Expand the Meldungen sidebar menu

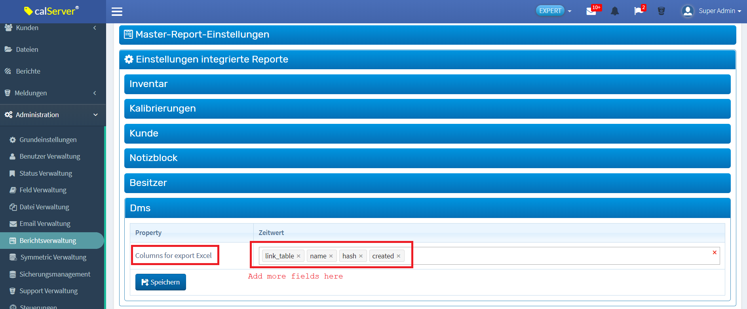[x=53, y=93]
